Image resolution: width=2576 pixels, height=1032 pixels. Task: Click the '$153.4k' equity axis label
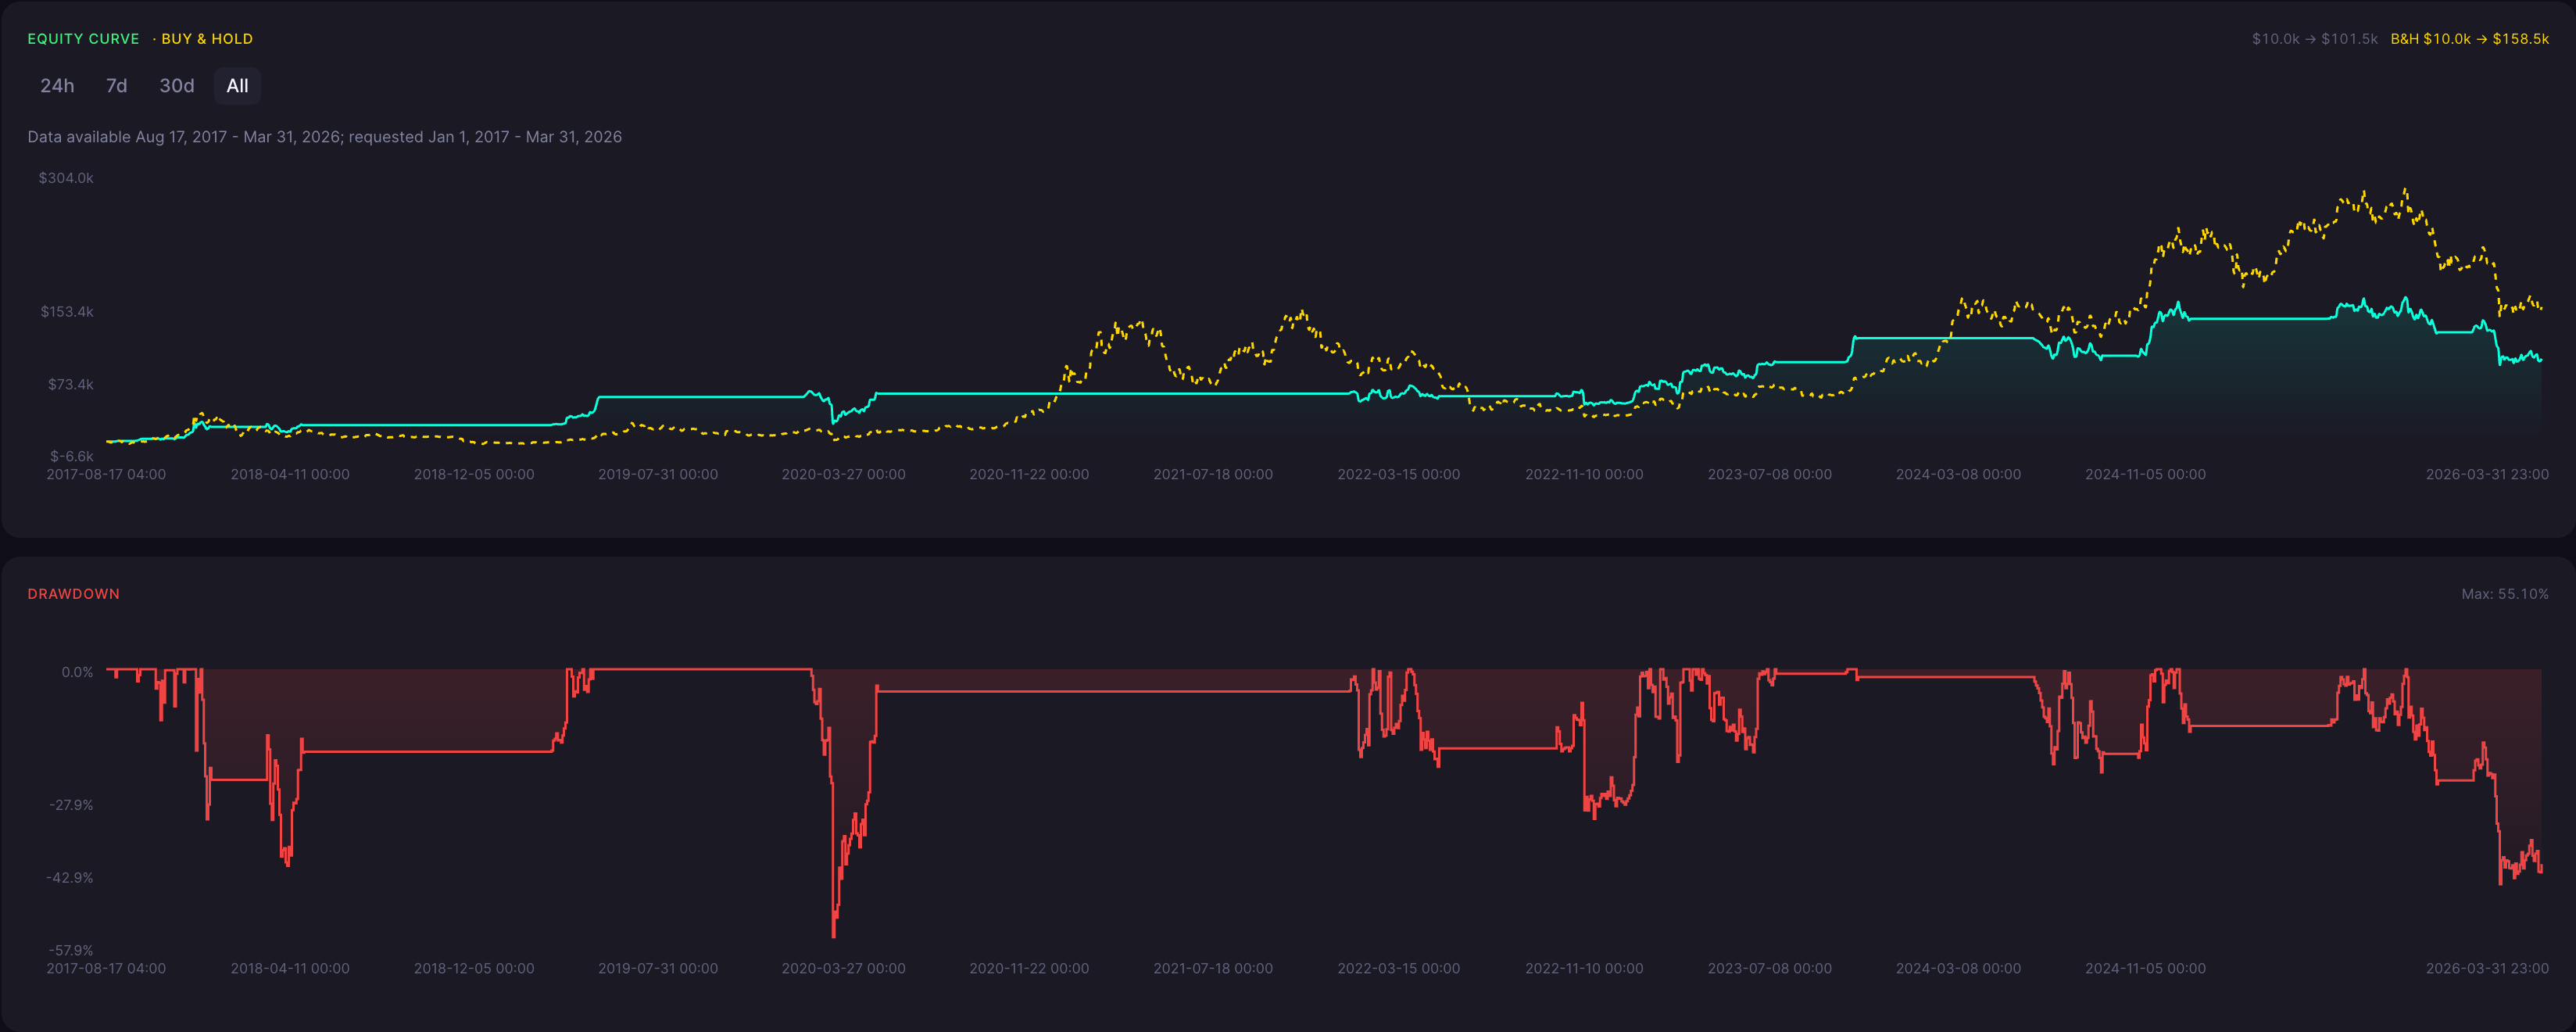[67, 312]
